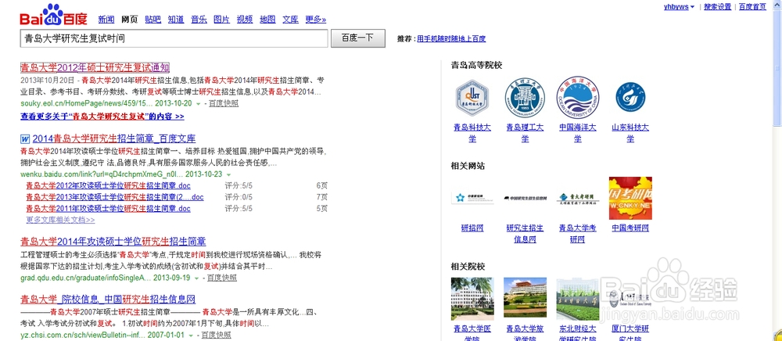Switch to the 视频 tab
Screen dimensions: 782x341
click(x=244, y=20)
